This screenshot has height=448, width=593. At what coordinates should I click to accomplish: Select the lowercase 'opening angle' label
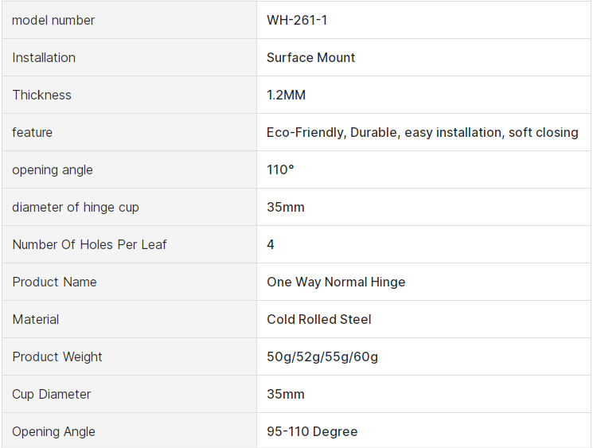[x=53, y=169]
